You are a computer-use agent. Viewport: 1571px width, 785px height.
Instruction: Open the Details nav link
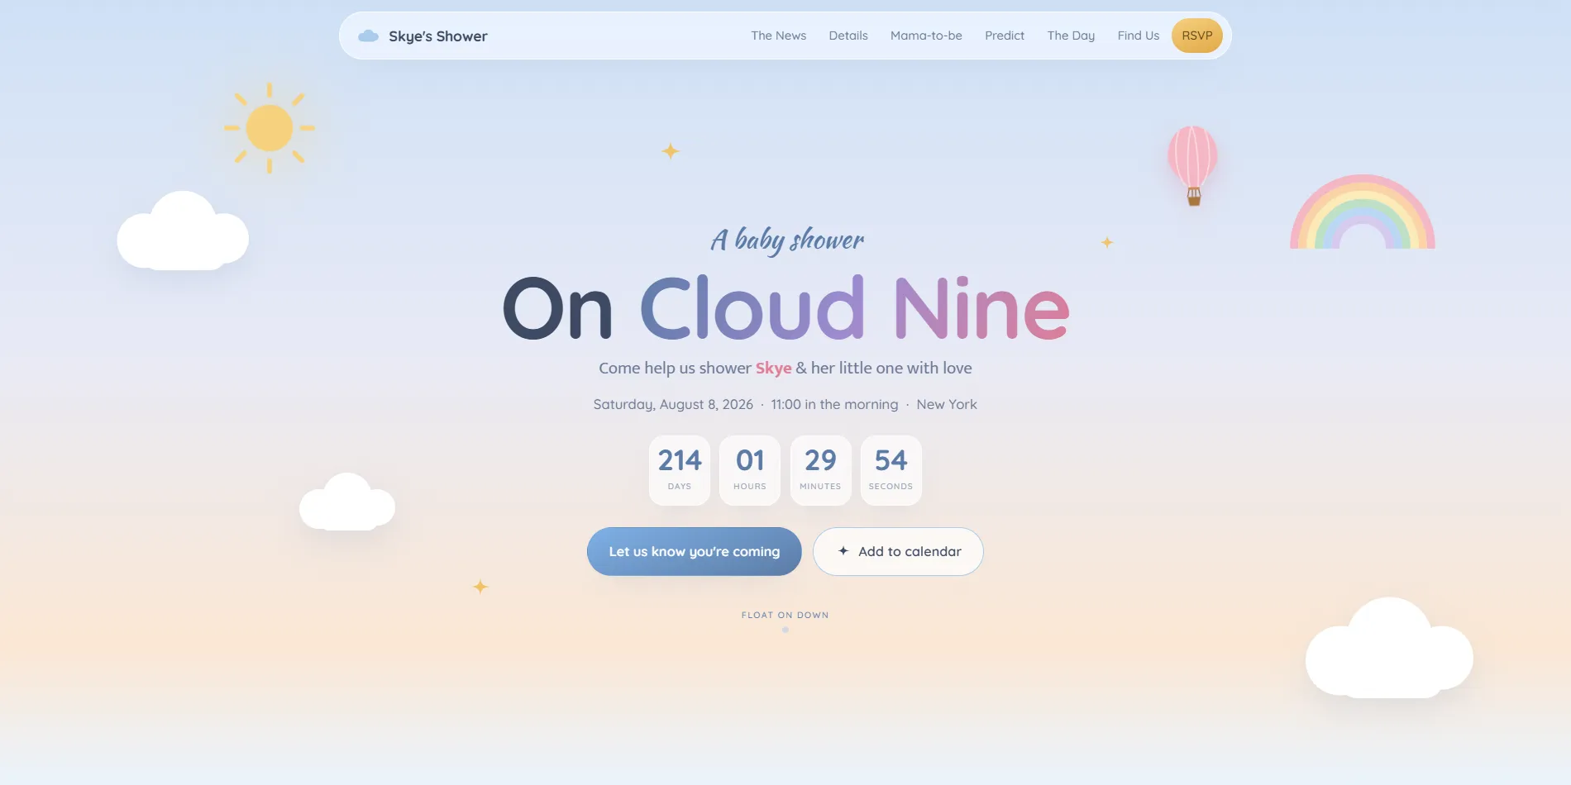click(x=848, y=36)
